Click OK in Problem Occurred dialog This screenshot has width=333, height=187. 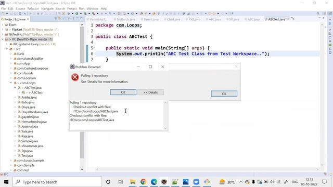coord(123,92)
